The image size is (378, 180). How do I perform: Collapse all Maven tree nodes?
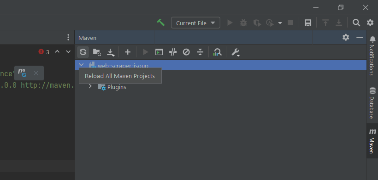click(x=200, y=52)
